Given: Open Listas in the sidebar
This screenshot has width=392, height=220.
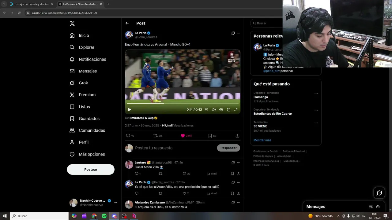Looking at the screenshot, I should (80, 107).
